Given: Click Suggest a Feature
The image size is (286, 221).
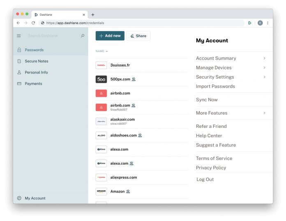Looking at the screenshot, I should pos(216,145).
